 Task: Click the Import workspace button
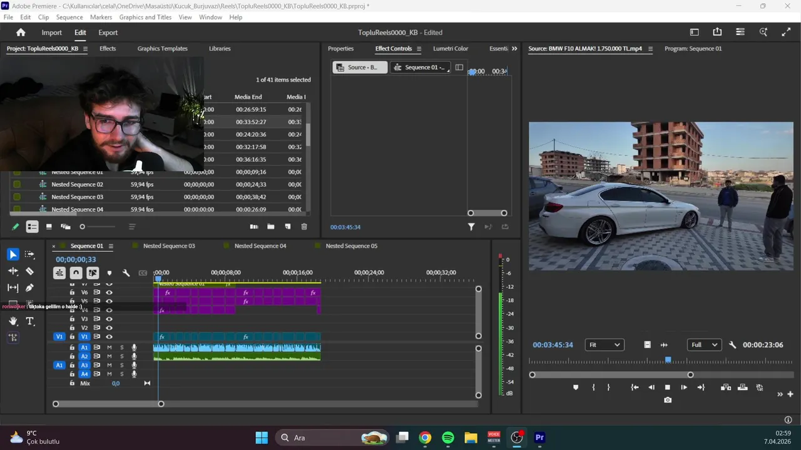(x=51, y=32)
